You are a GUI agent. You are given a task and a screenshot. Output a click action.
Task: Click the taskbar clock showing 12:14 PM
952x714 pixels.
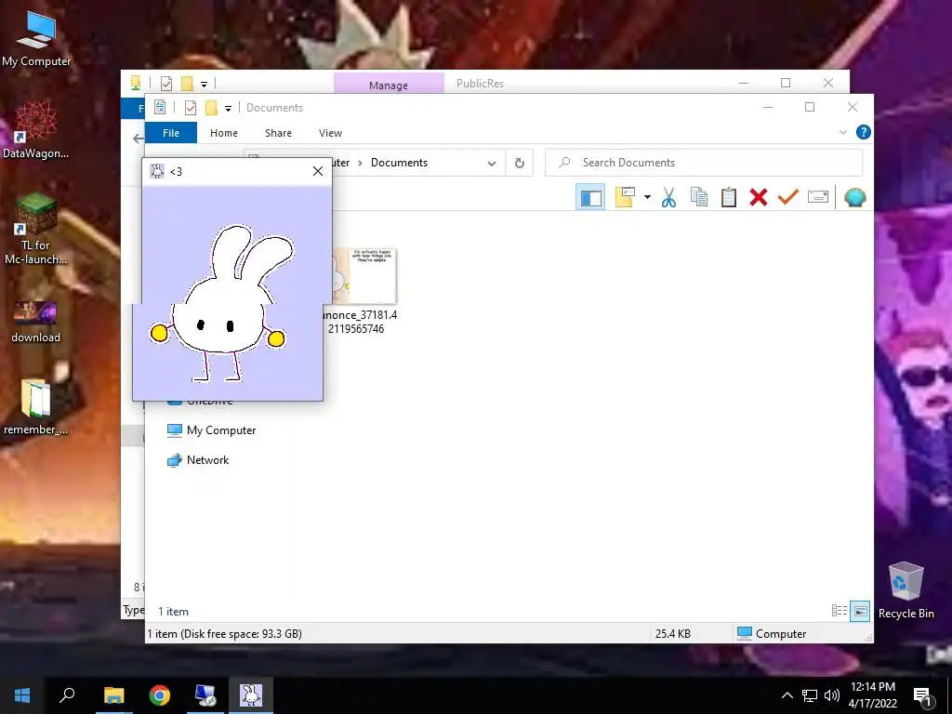872,695
